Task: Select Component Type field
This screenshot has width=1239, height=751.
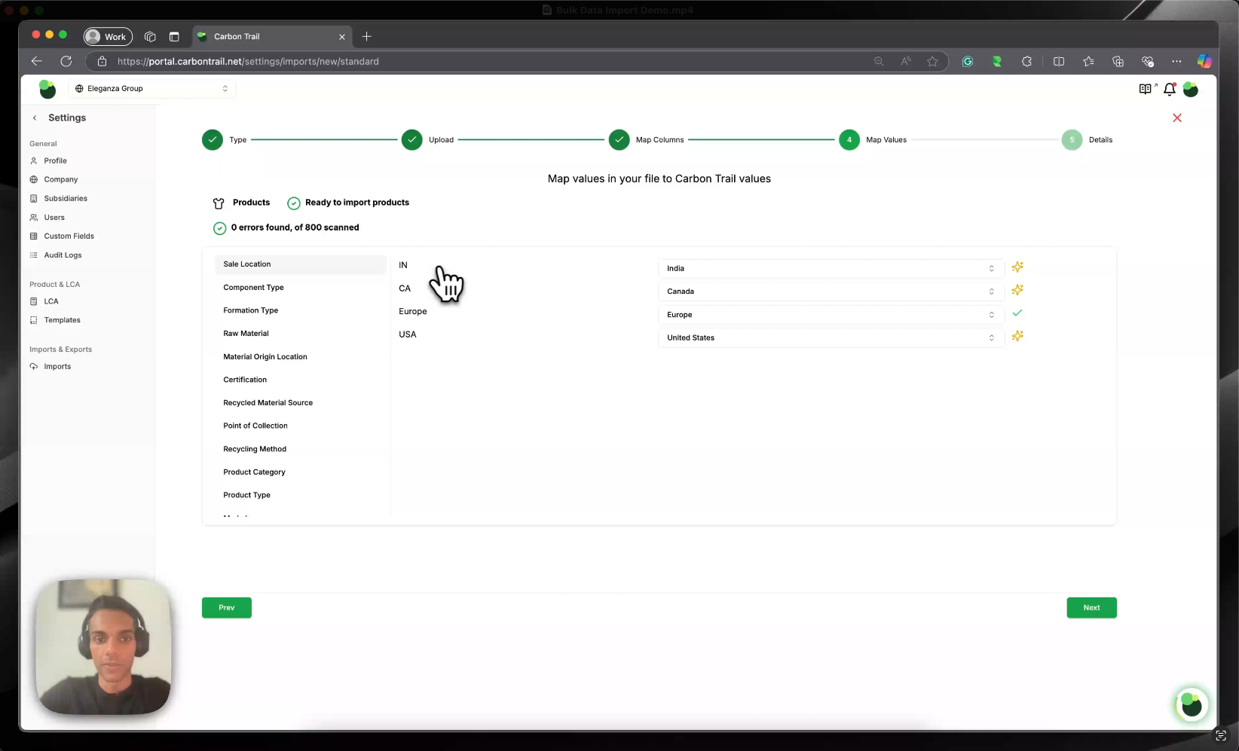Action: [300, 288]
